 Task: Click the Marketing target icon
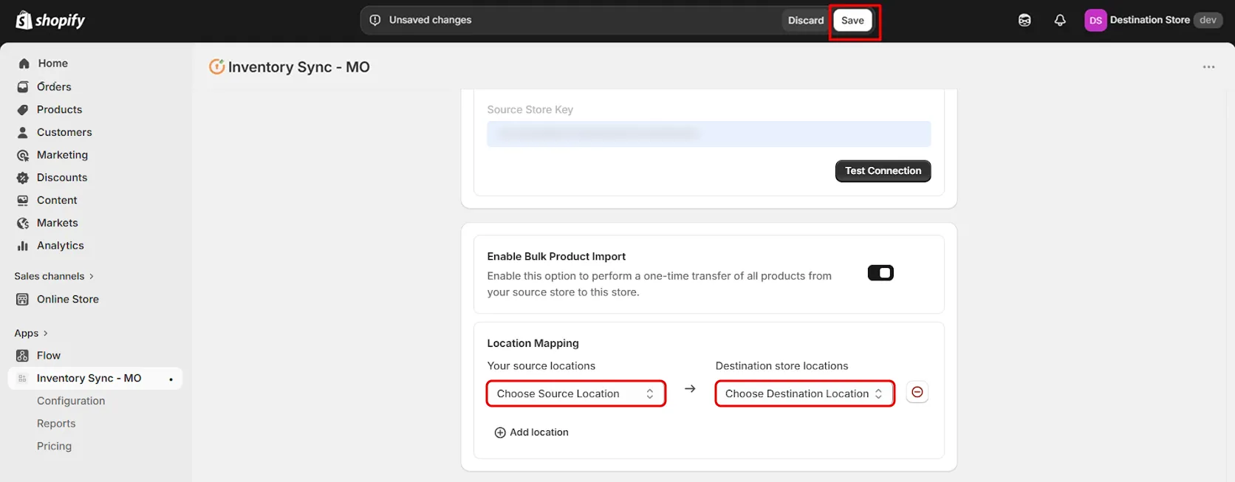[x=23, y=155]
